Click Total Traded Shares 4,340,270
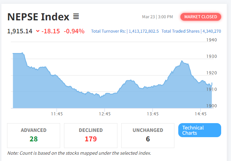231x161 pixels. click(191, 31)
